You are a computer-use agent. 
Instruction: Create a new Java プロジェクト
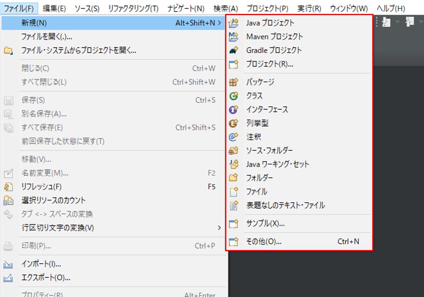pos(299,23)
